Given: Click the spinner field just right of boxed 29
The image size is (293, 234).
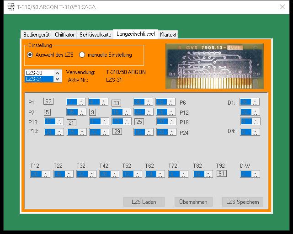Looking at the screenshot, I should 144,132.
